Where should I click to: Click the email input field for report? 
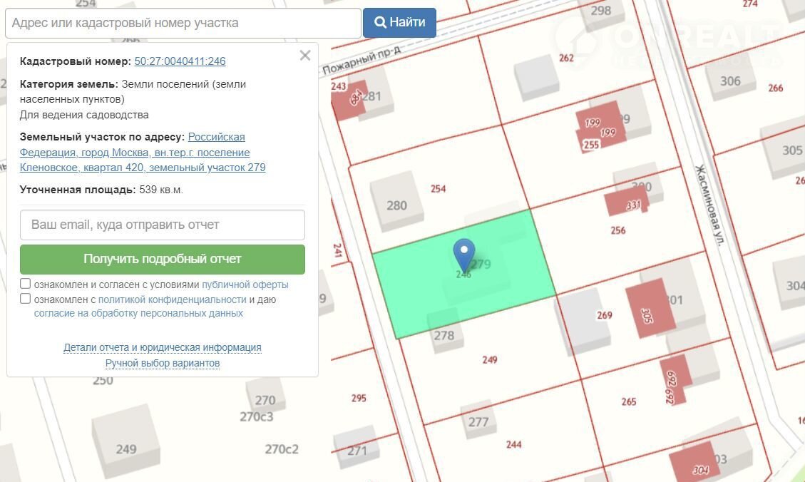pyautogui.click(x=163, y=225)
